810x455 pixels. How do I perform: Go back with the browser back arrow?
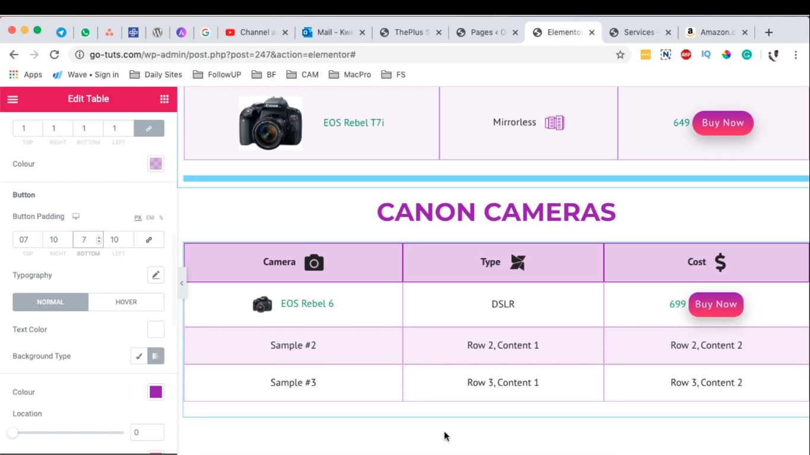point(14,55)
